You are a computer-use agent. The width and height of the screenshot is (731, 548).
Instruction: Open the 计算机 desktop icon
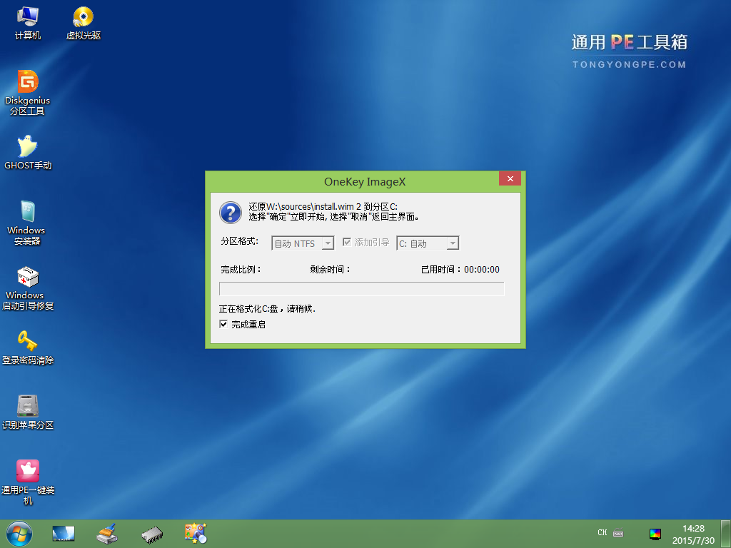point(28,24)
